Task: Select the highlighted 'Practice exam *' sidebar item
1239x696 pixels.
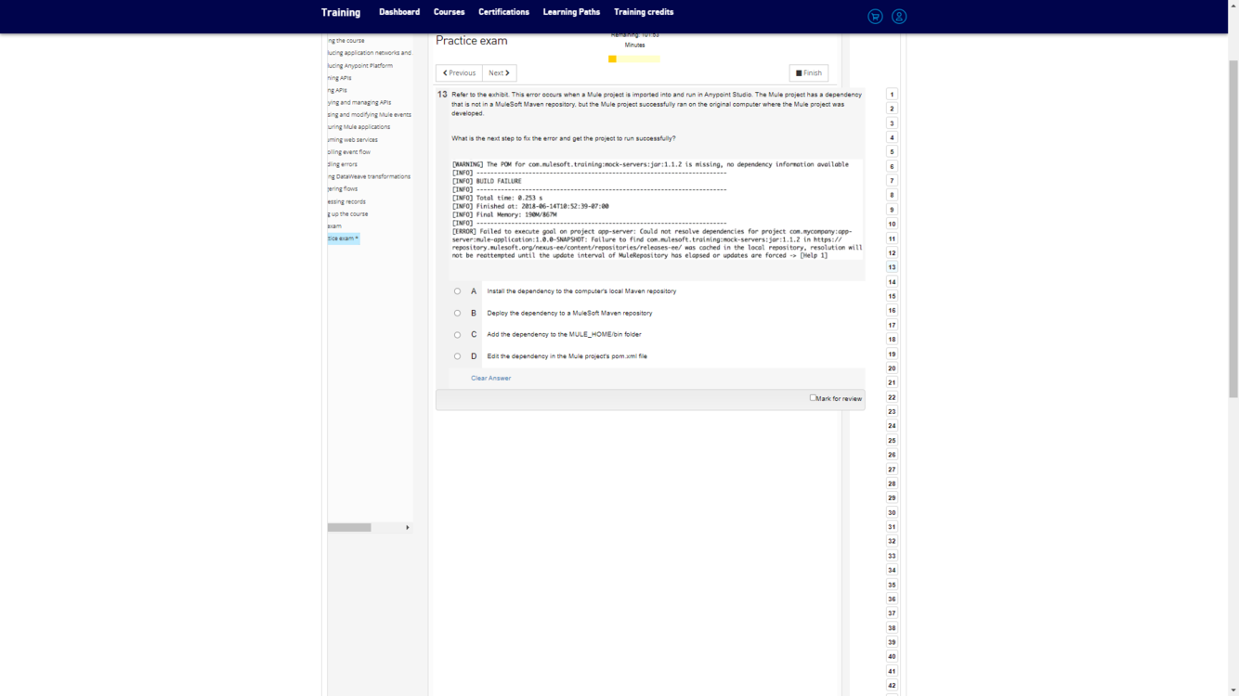Action: tap(344, 238)
